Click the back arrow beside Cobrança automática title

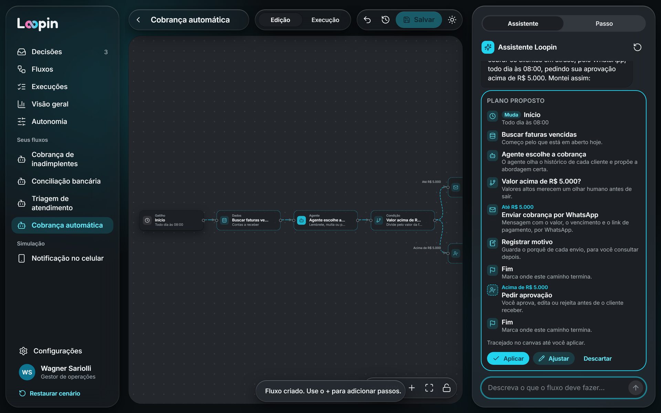pyautogui.click(x=138, y=20)
